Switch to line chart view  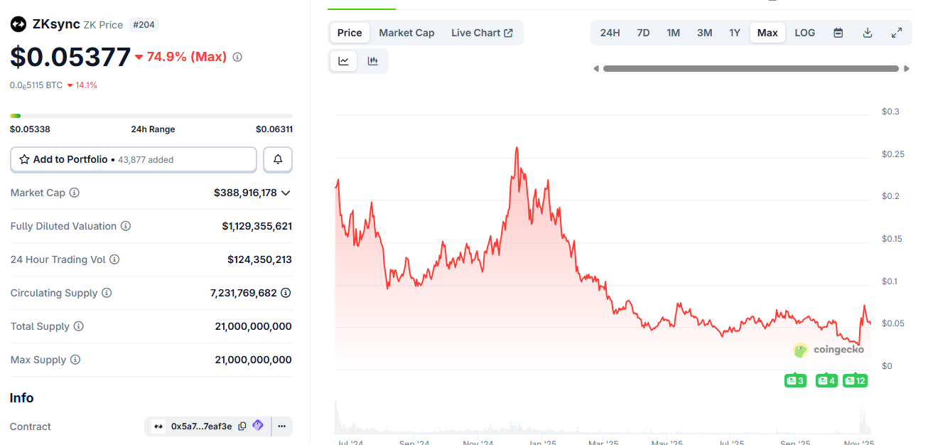pos(344,61)
